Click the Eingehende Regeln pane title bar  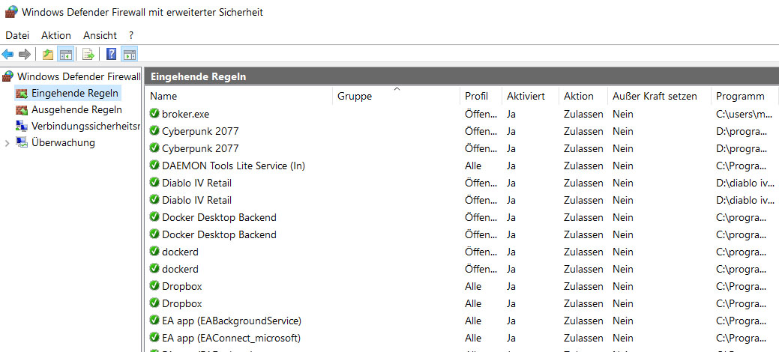click(x=462, y=76)
